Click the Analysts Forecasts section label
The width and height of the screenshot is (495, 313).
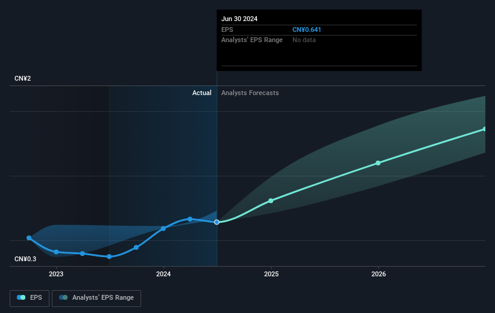(250, 93)
